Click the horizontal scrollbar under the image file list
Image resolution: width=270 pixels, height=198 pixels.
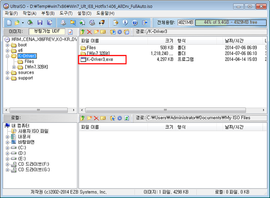(x=165, y=110)
